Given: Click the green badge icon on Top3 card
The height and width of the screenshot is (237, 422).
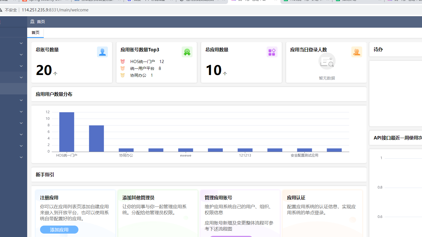Looking at the screenshot, I should pos(187,52).
